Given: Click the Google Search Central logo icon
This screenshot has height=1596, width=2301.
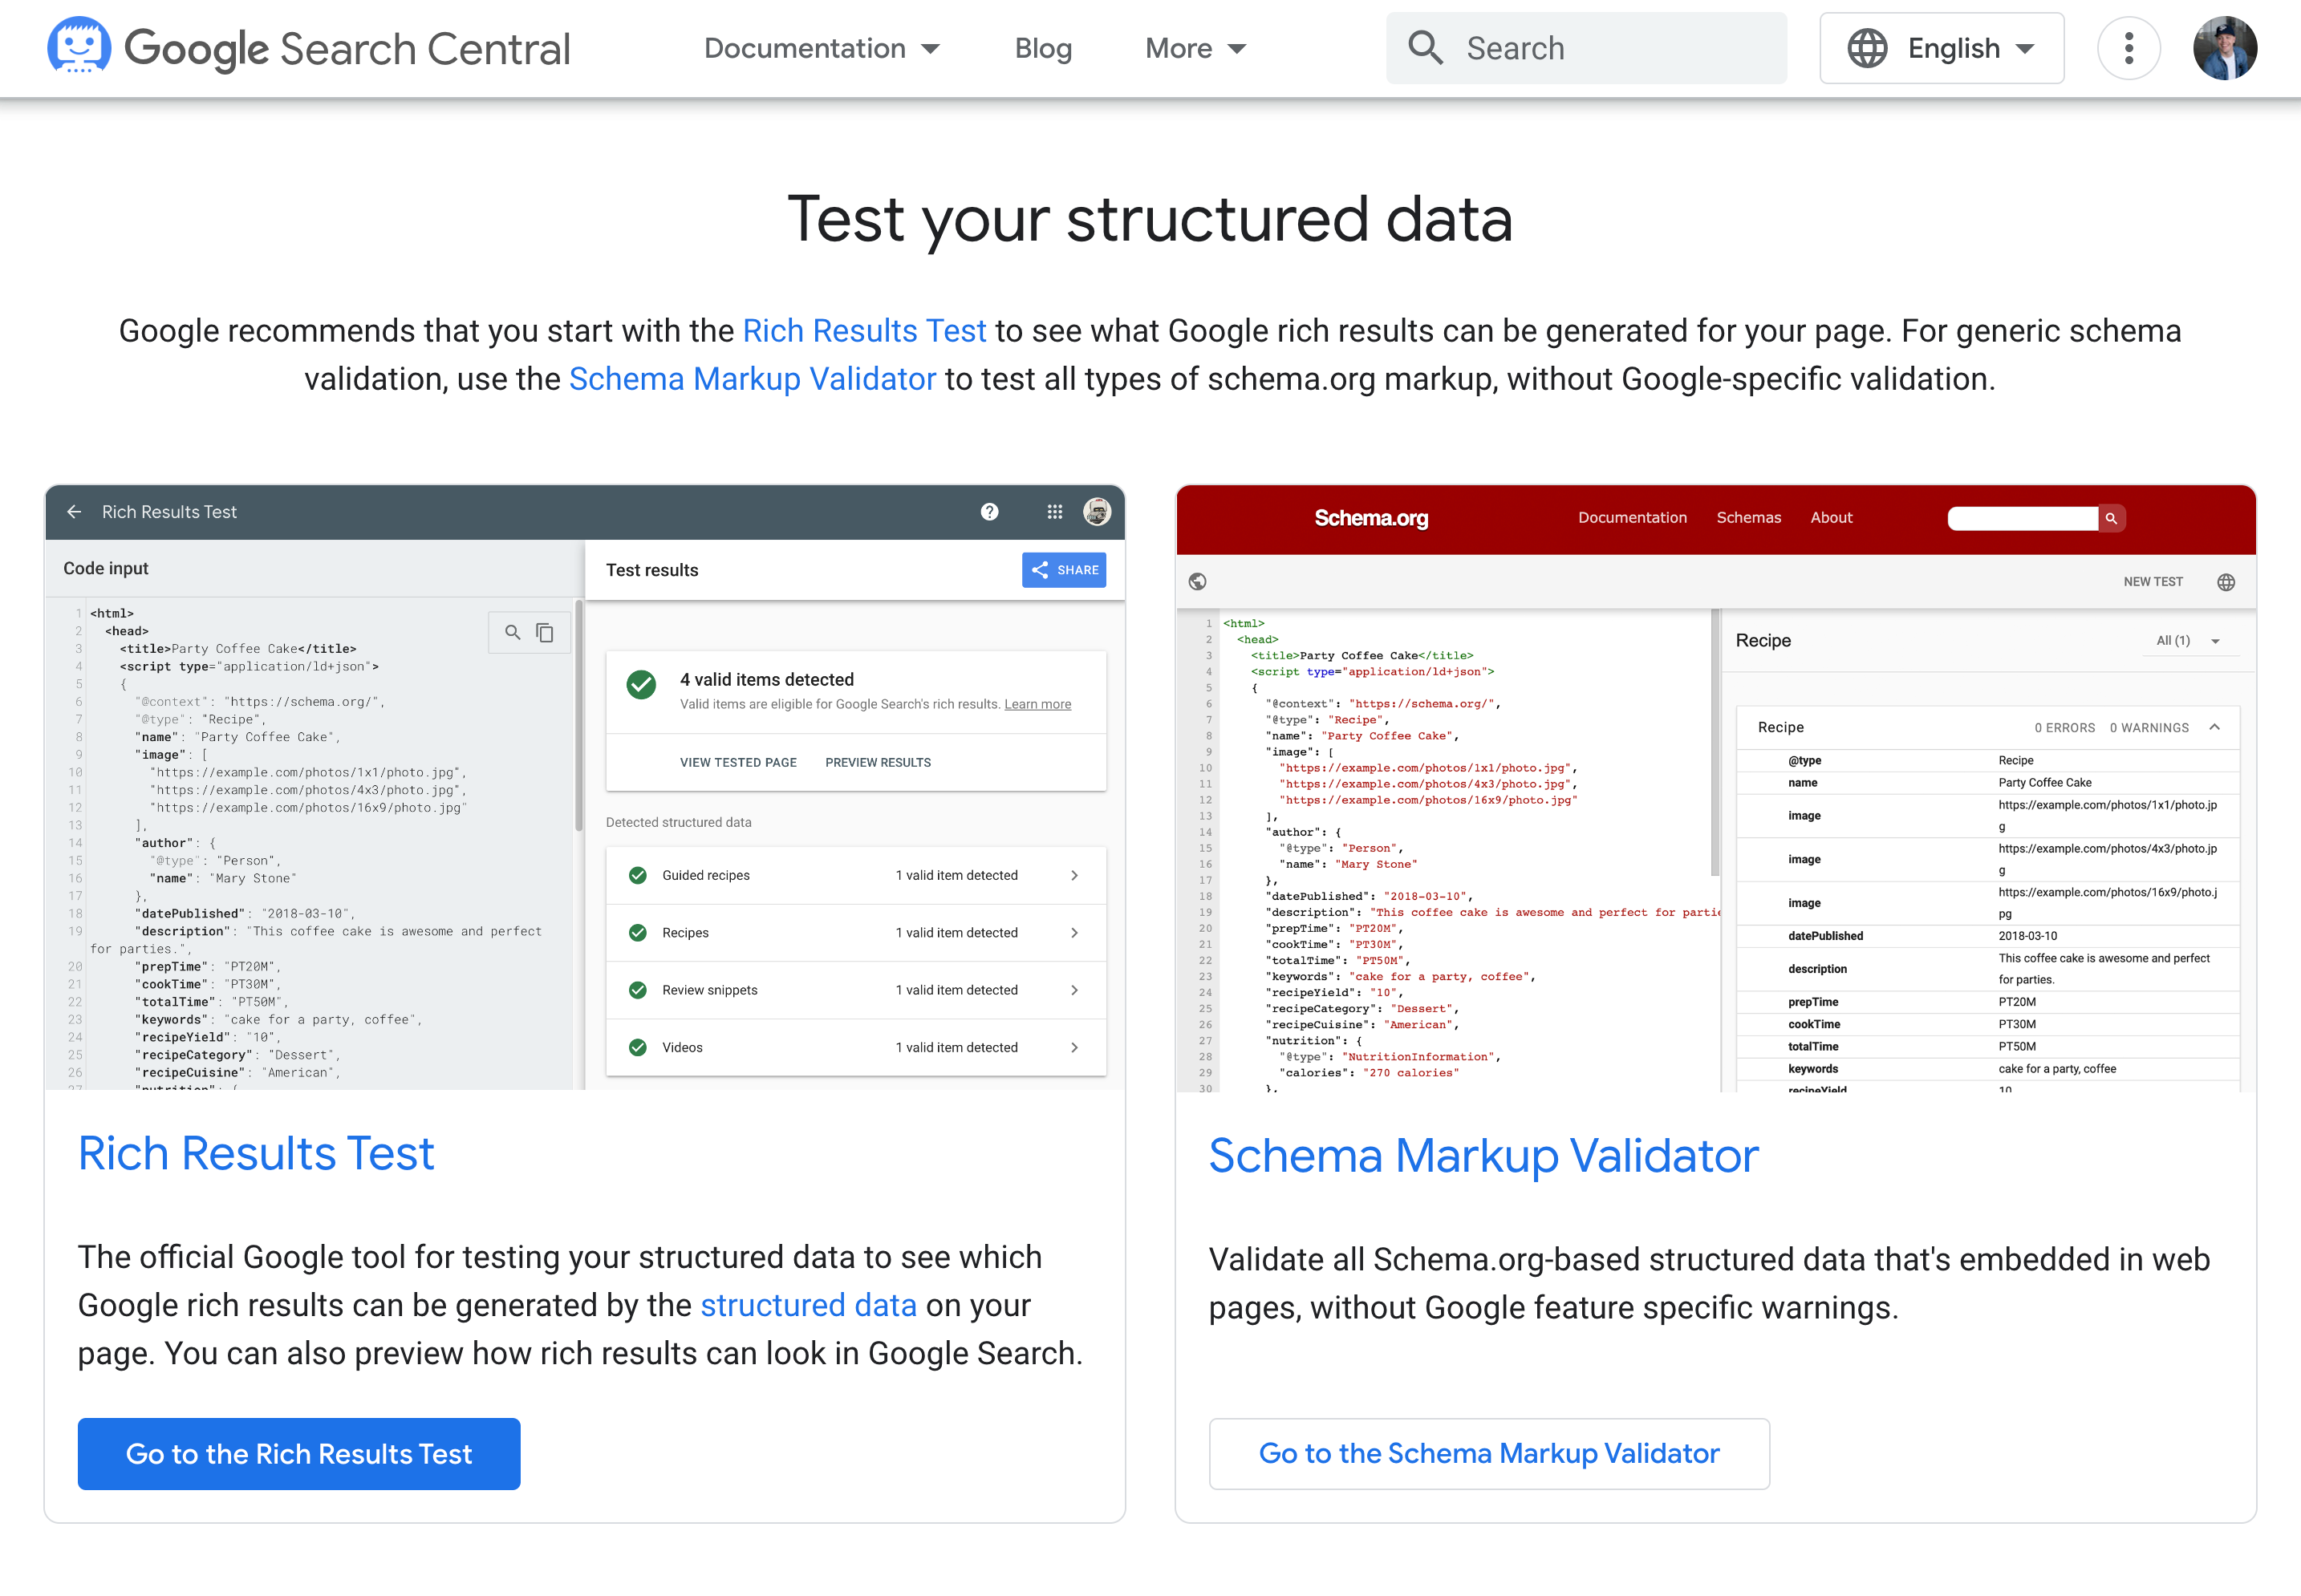Looking at the screenshot, I should 79,47.
